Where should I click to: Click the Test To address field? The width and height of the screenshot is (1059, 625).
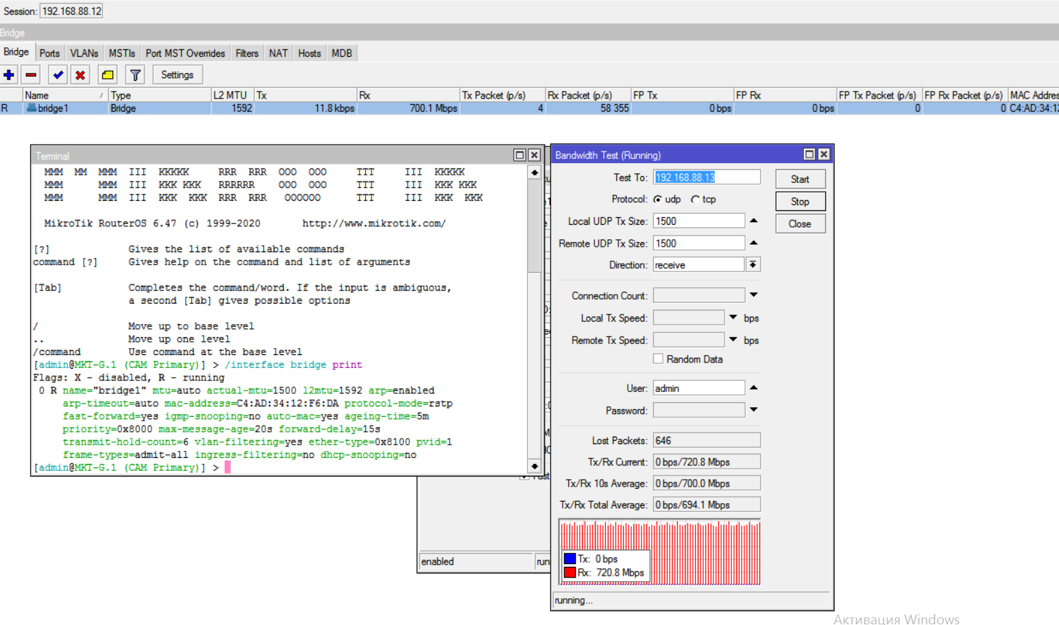pos(706,177)
